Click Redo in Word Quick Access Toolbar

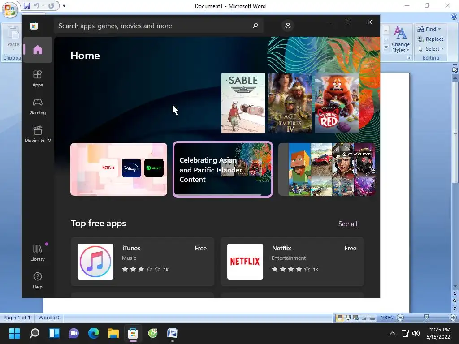pos(51,5)
